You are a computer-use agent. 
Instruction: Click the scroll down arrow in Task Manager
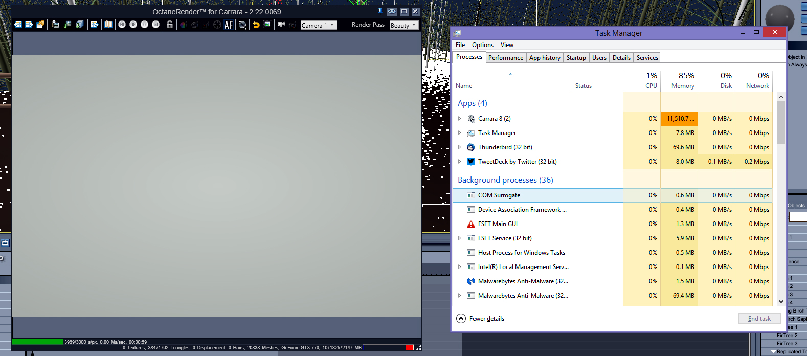[x=781, y=302]
